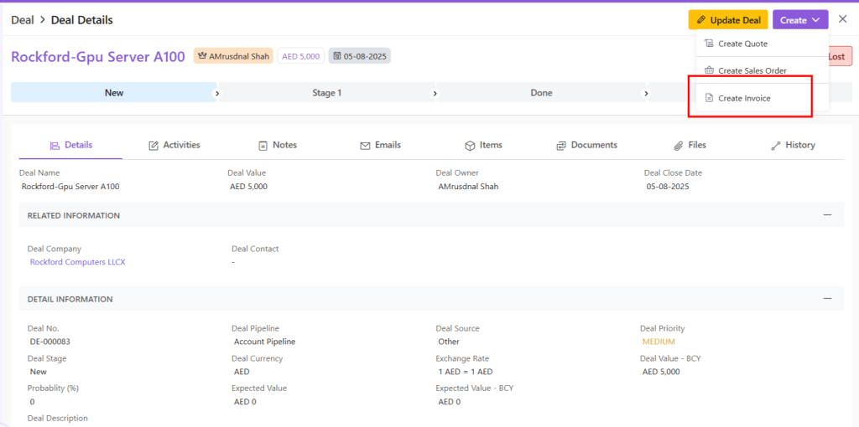Switch to the Items tab

pyautogui.click(x=483, y=145)
